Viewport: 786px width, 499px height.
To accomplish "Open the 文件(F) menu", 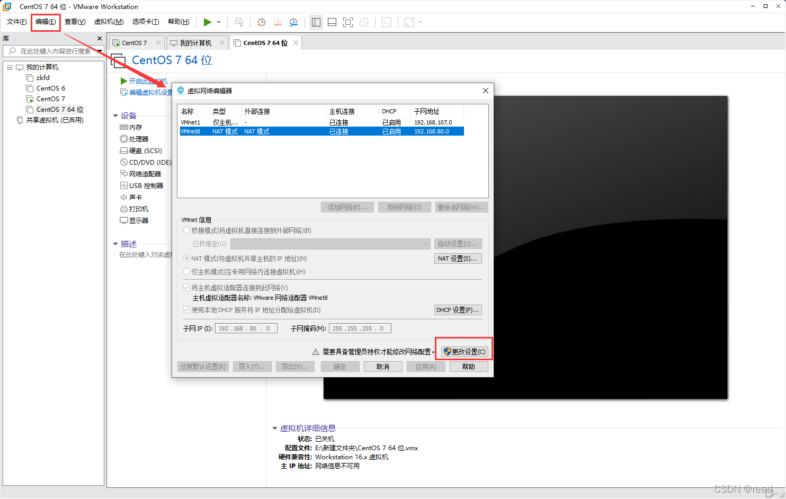I will (x=16, y=22).
